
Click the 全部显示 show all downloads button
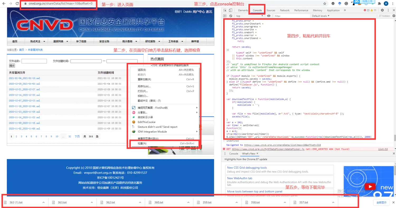click(381, 202)
